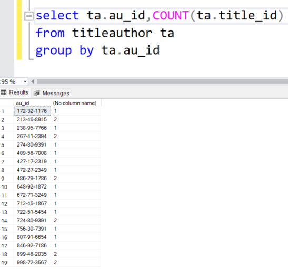The image size is (288, 270).
Task: Click the titleauthor table name in query
Action: (112, 33)
